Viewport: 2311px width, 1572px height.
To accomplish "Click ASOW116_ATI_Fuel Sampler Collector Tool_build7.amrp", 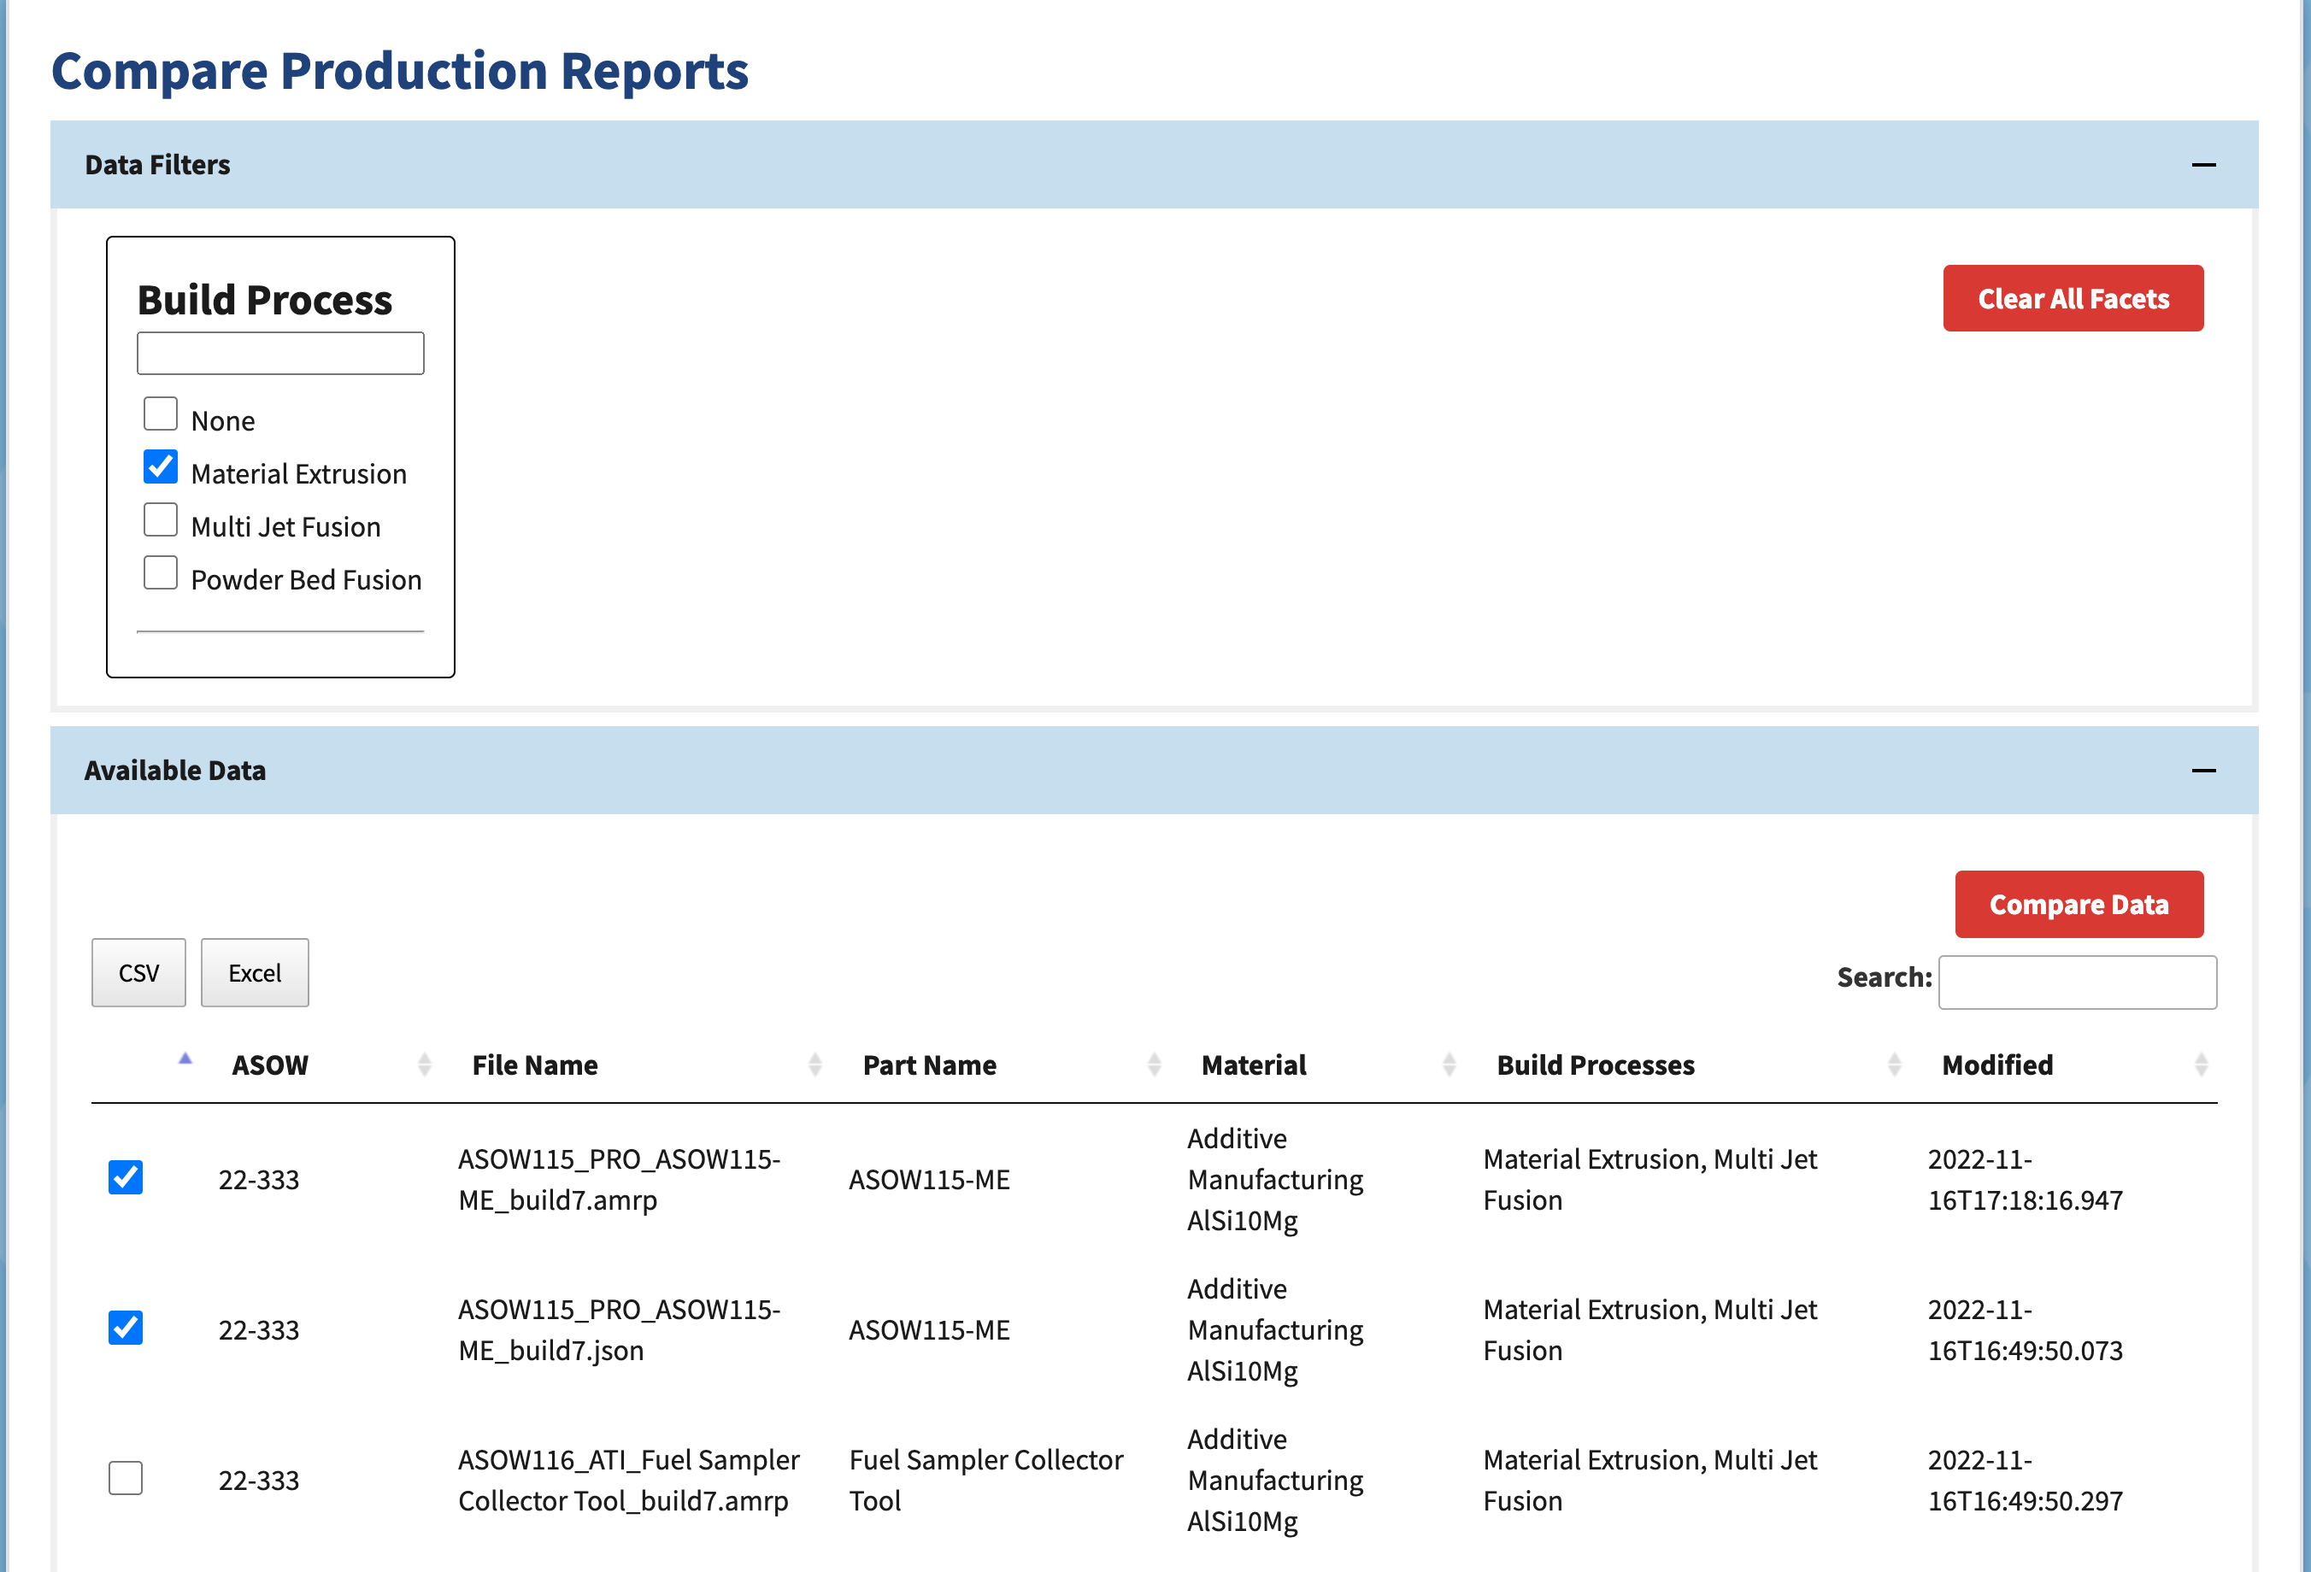I will point(628,1480).
